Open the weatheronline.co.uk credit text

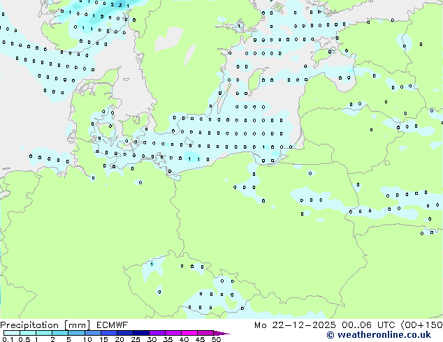coord(384,335)
